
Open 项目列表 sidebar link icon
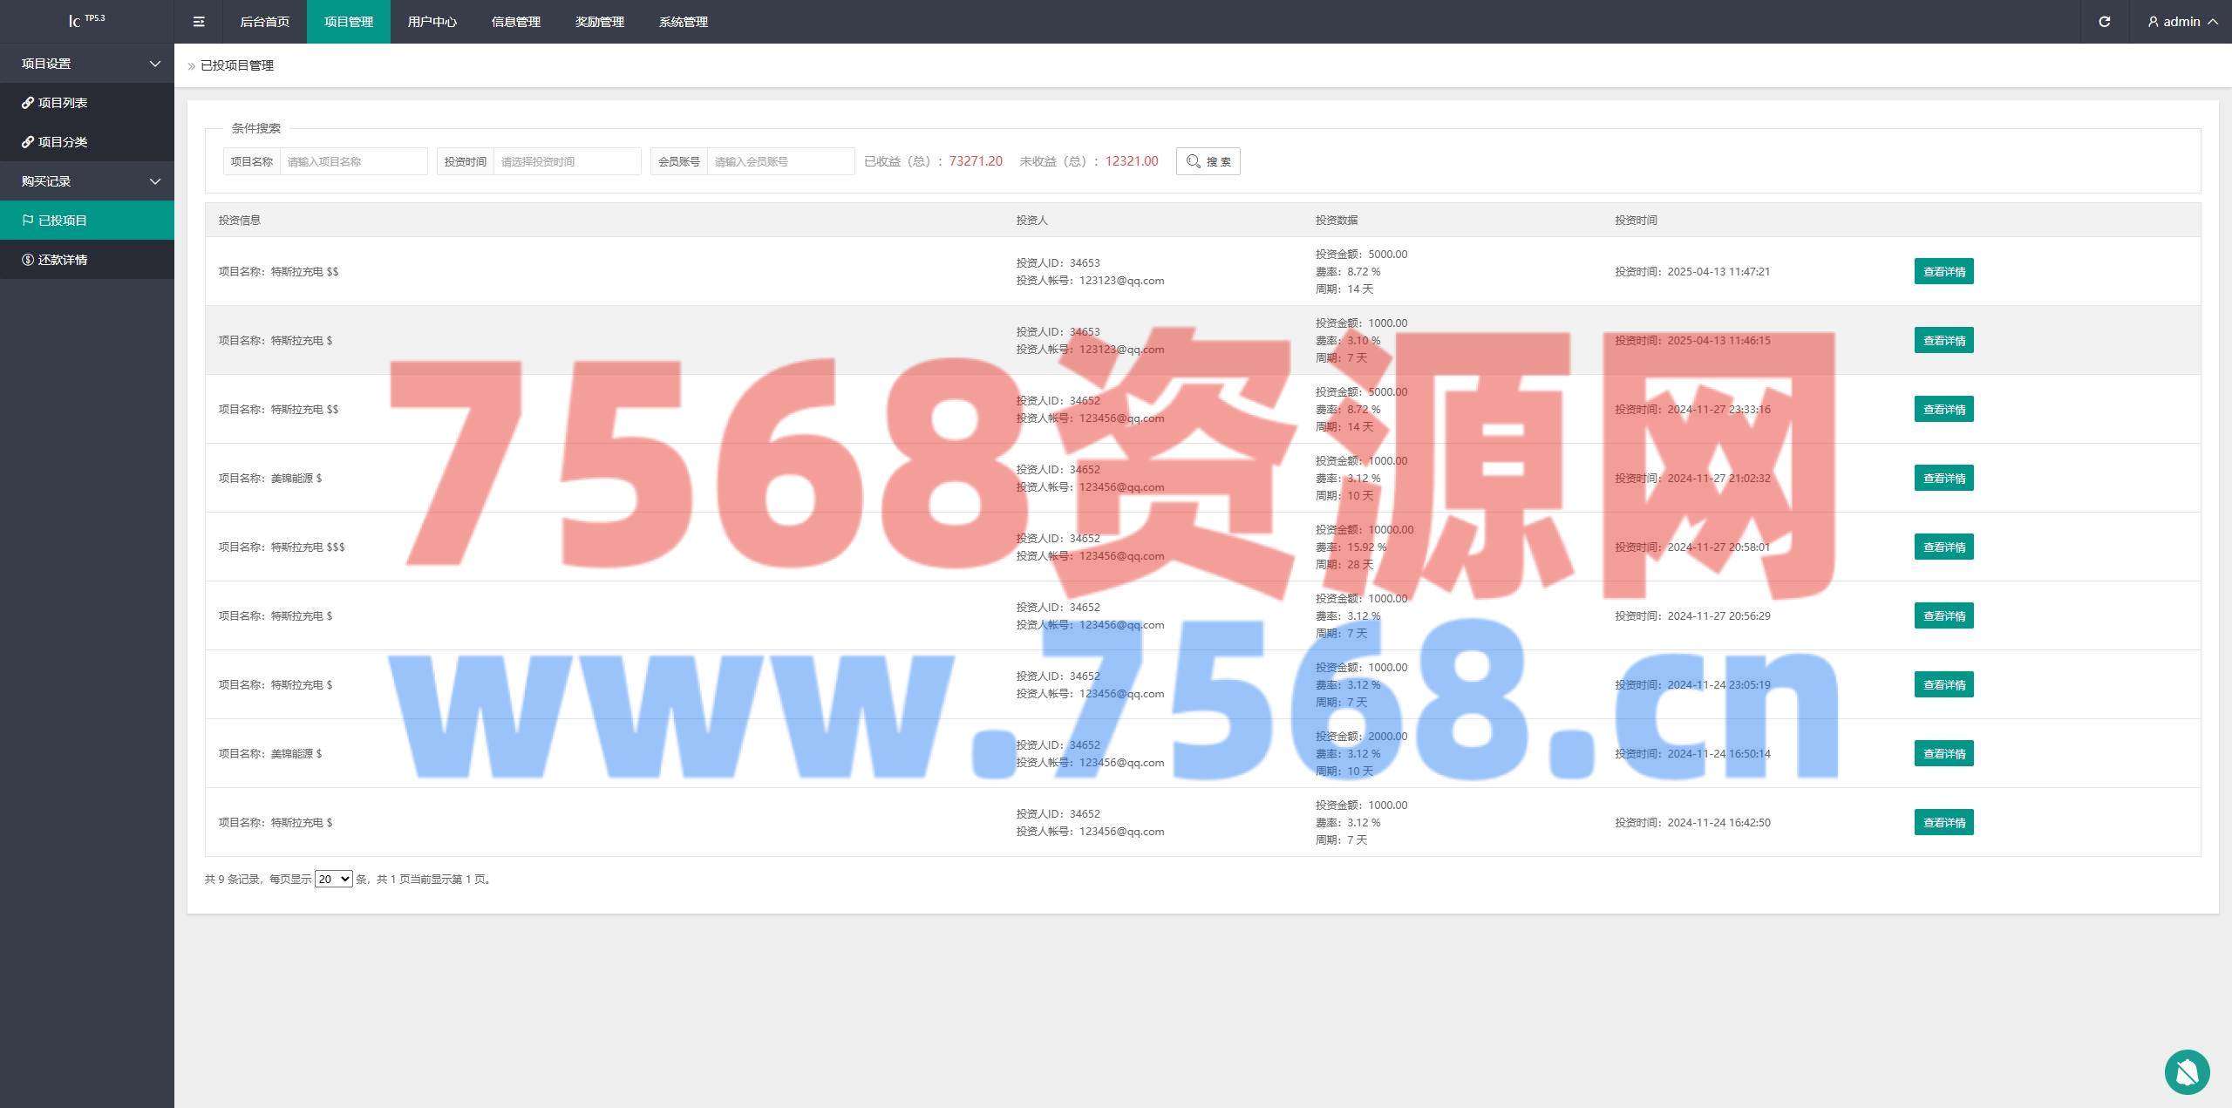(29, 103)
